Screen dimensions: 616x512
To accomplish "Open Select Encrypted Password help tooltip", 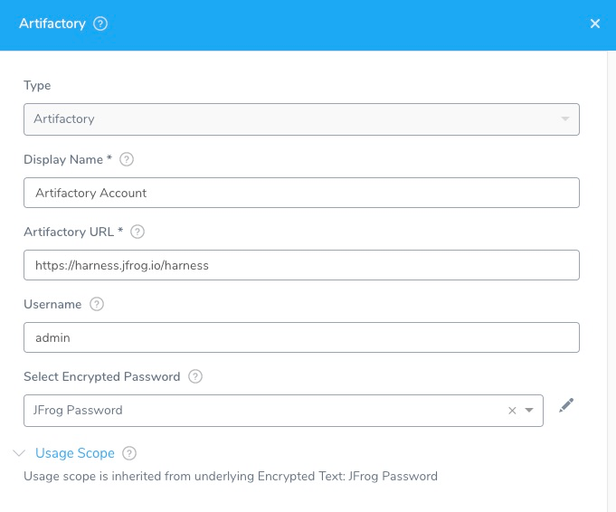I will (x=195, y=376).
